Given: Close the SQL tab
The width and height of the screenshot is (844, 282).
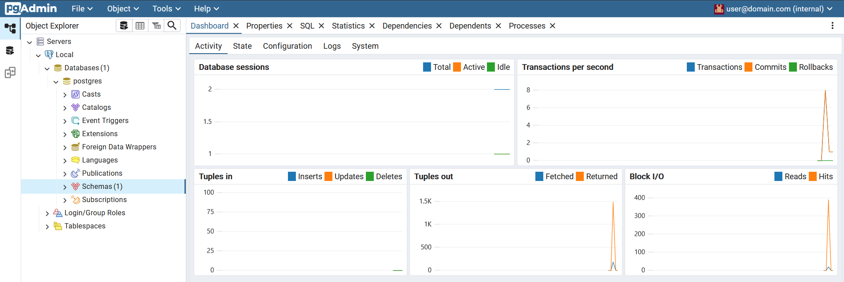Looking at the screenshot, I should coord(321,26).
